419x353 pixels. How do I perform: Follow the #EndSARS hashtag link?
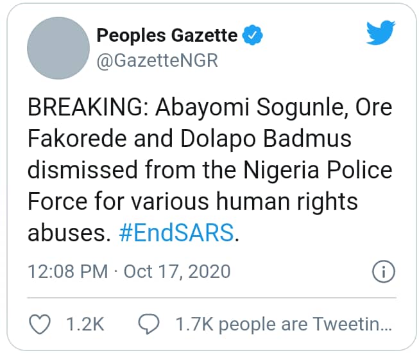coord(177,234)
